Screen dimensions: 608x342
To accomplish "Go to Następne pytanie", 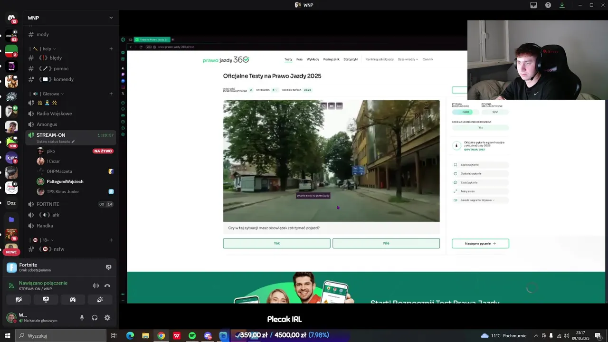I will 480,243.
